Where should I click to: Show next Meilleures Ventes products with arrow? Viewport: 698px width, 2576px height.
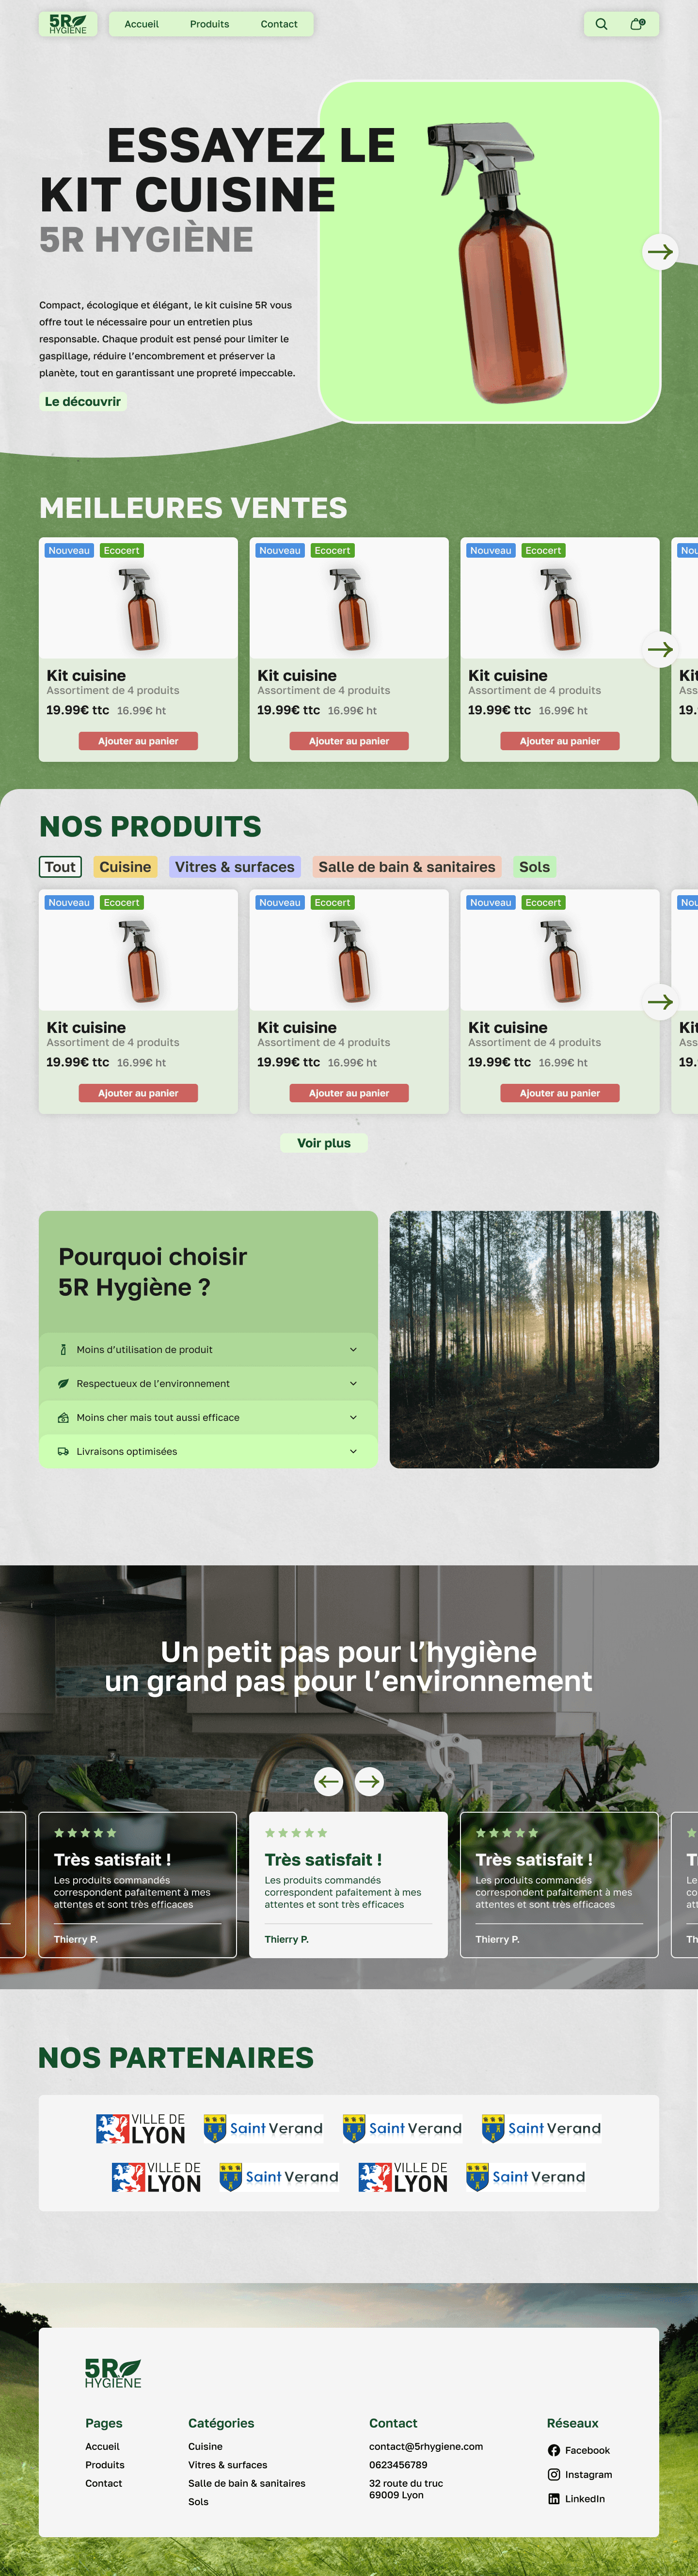click(660, 649)
